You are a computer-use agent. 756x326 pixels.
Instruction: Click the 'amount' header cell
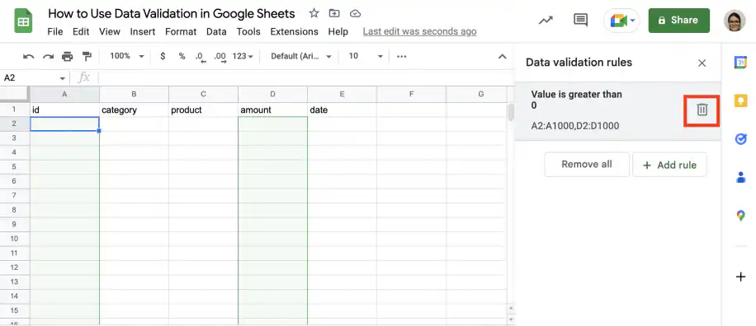[273, 109]
